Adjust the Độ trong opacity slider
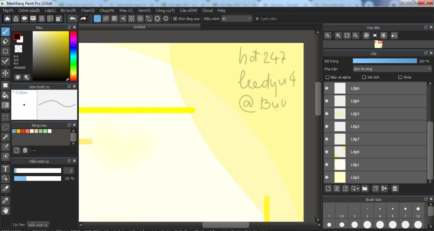 [385, 61]
